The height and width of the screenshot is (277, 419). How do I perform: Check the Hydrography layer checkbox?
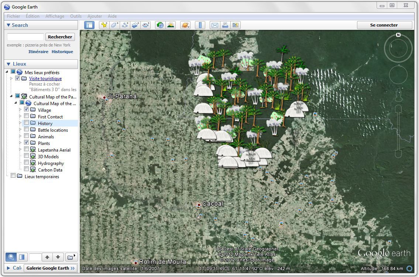(27, 162)
